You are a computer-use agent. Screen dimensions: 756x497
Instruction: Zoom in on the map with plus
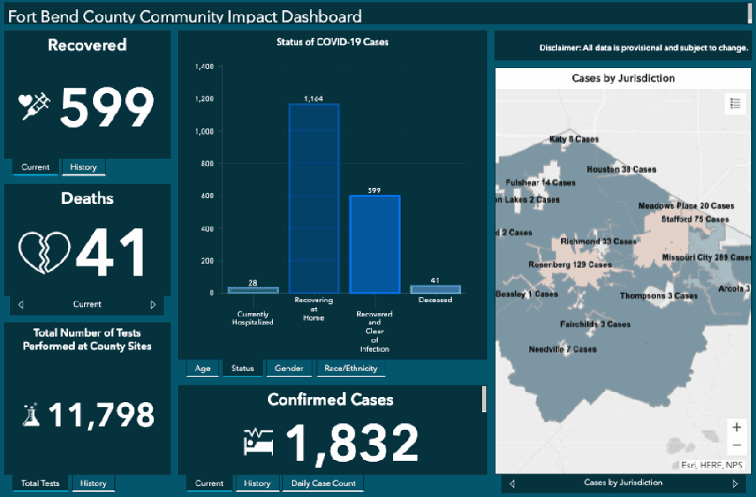click(736, 427)
